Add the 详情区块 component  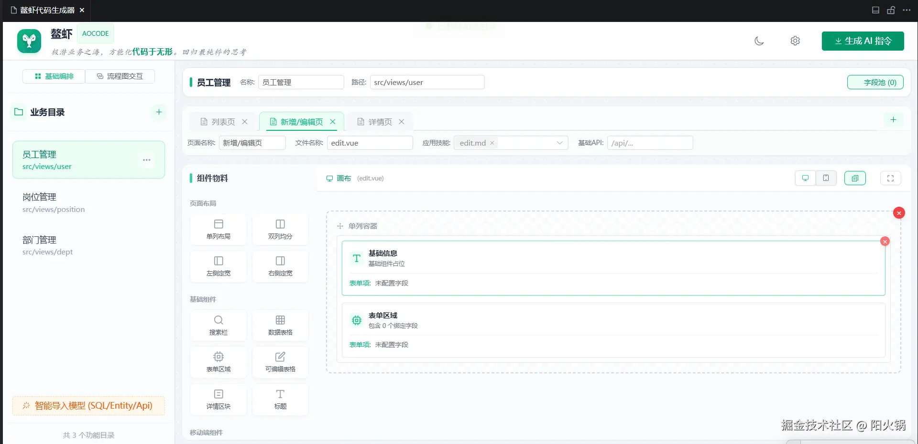219,400
